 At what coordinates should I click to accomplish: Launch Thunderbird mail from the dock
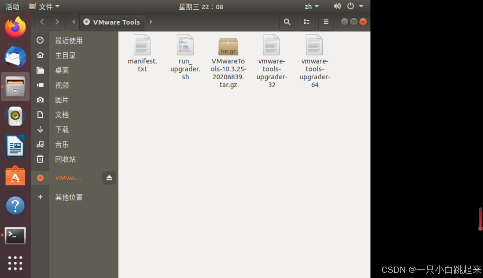tap(15, 57)
